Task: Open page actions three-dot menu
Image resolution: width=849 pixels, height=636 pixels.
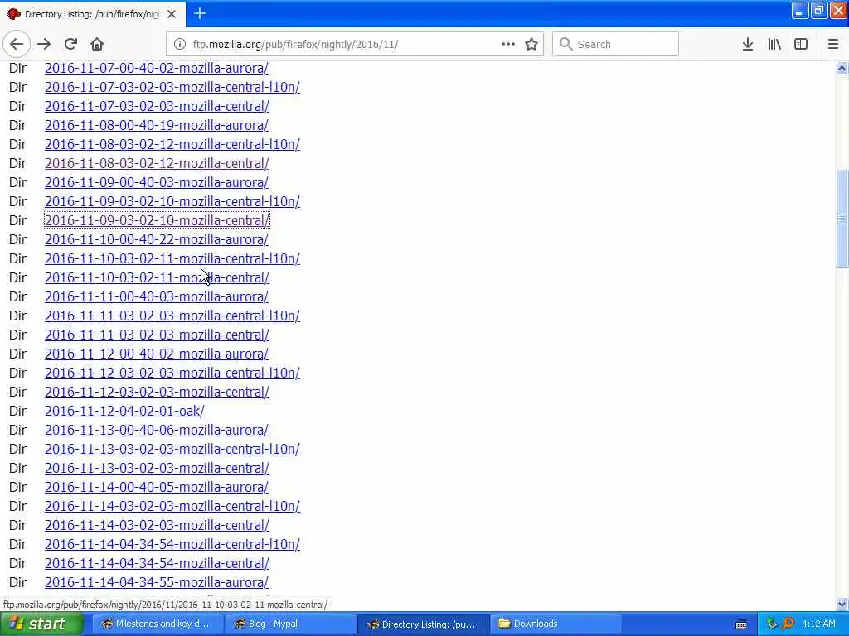Action: click(x=508, y=45)
